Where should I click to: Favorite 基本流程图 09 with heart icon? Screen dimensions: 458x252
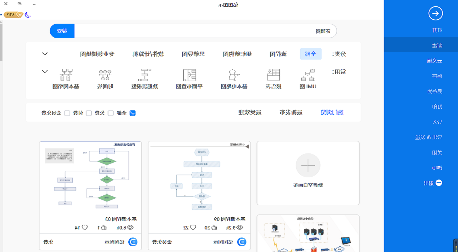click(x=193, y=228)
